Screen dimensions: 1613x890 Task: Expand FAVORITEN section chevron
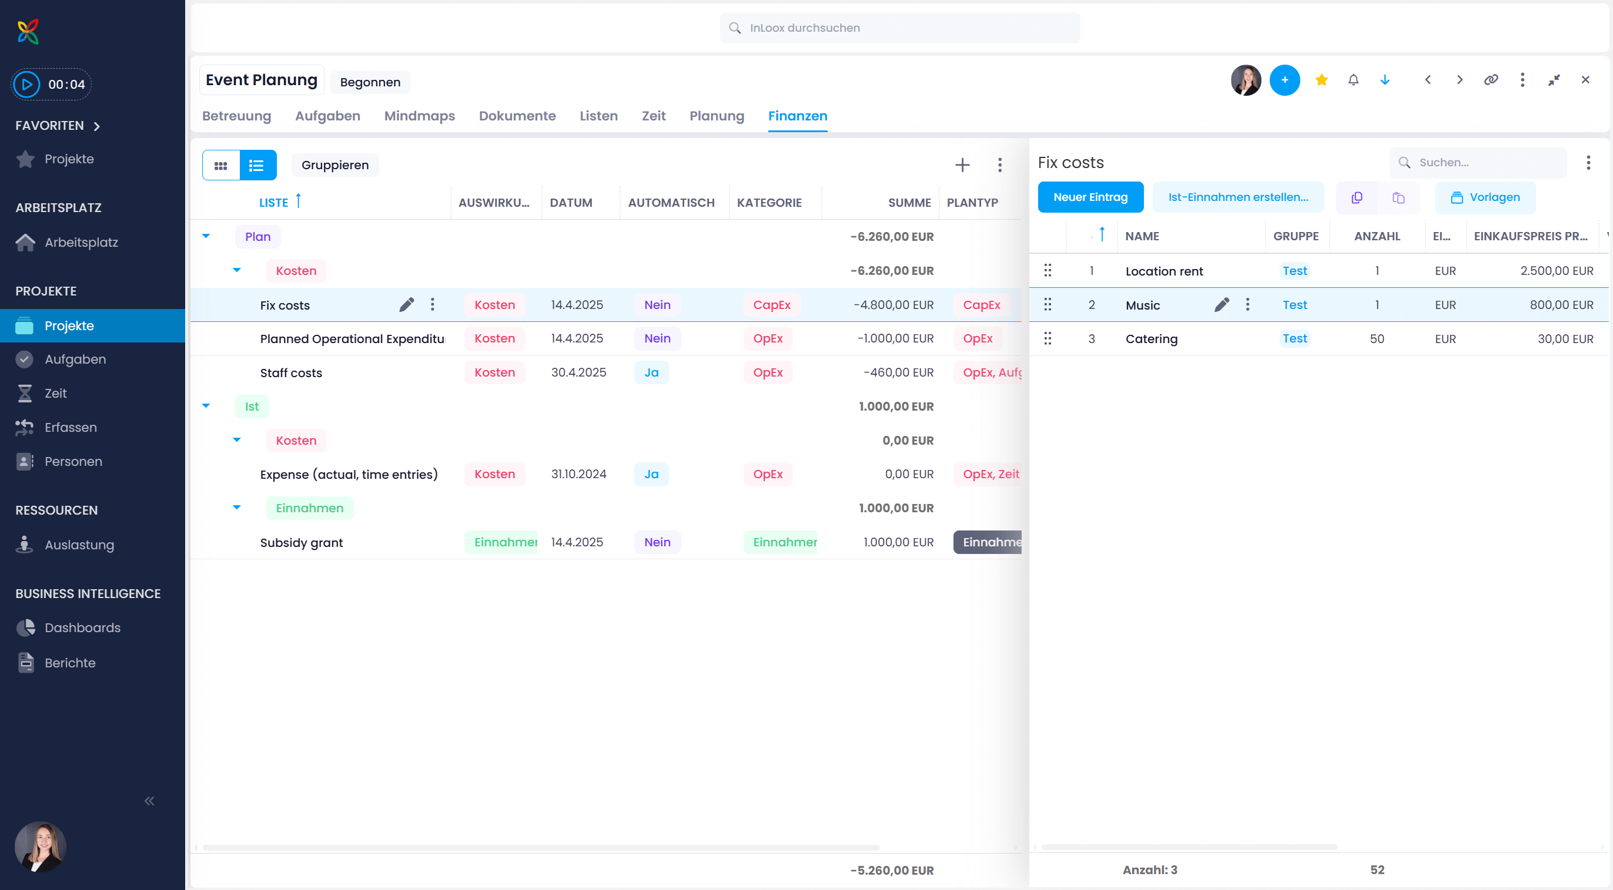coord(96,126)
